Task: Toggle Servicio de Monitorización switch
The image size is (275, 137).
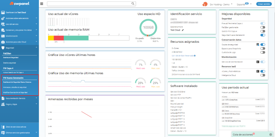Action: (263, 62)
